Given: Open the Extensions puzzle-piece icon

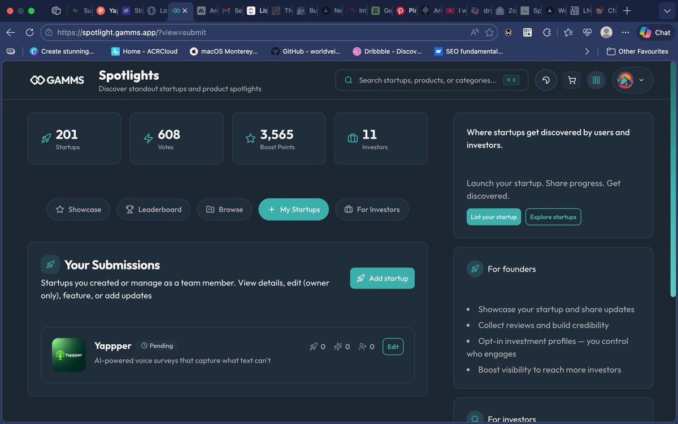Looking at the screenshot, I should pos(546,32).
